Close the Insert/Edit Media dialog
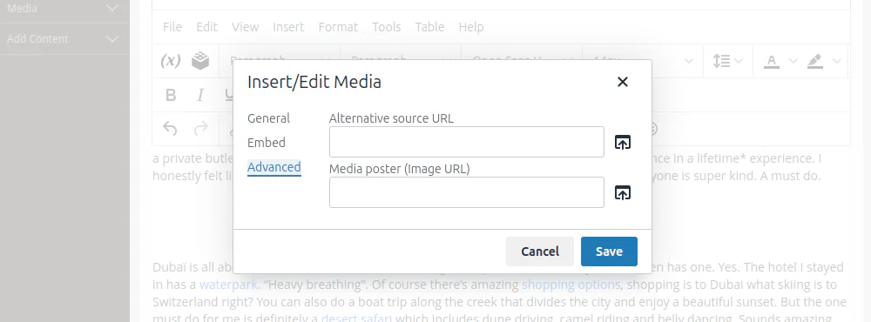 (x=622, y=82)
